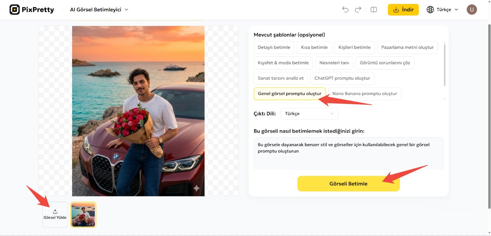Viewport: 491px width, 236px height.
Task: Click the PixPretty logo icon
Action: pyautogui.click(x=14, y=9)
